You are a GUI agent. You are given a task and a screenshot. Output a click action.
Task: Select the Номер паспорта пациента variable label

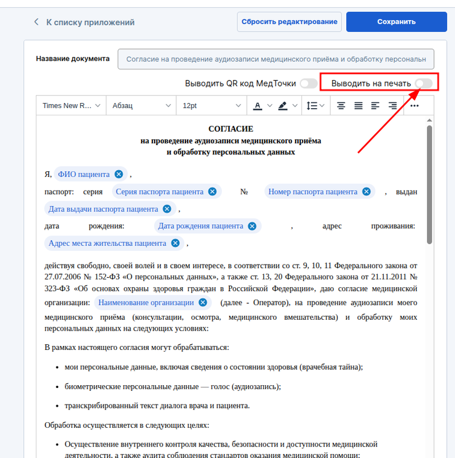click(x=313, y=192)
